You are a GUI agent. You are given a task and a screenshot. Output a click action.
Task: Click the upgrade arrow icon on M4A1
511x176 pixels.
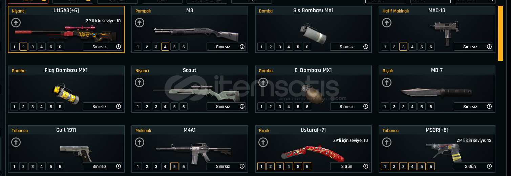click(140, 142)
